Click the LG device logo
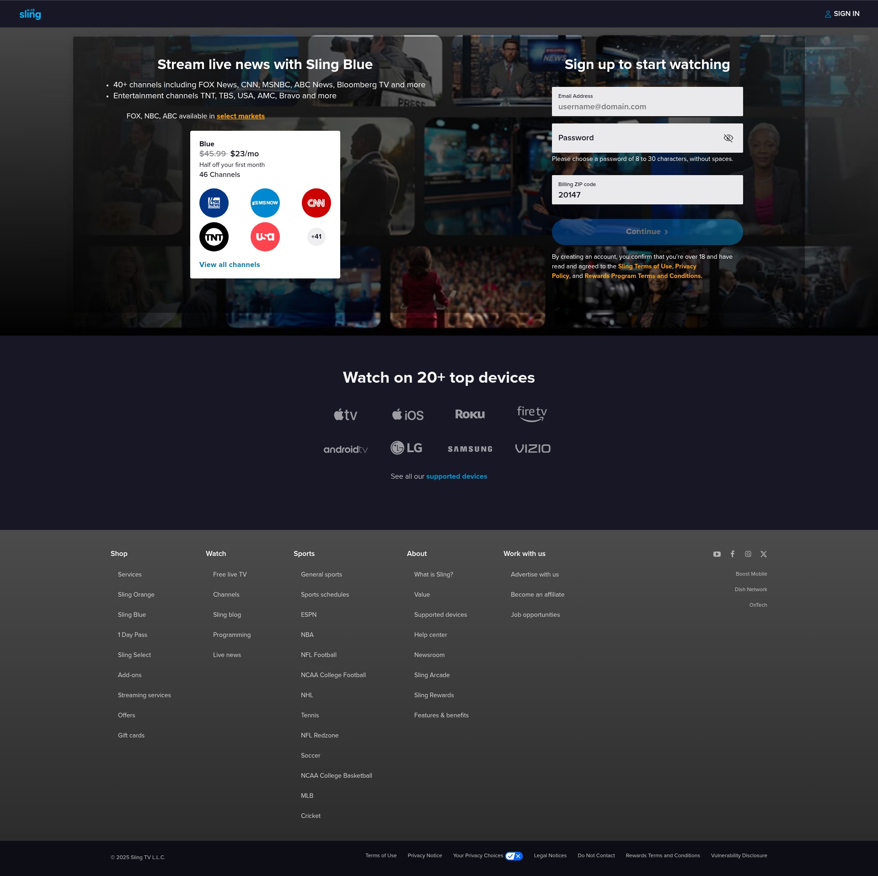This screenshot has width=878, height=876. (x=407, y=448)
